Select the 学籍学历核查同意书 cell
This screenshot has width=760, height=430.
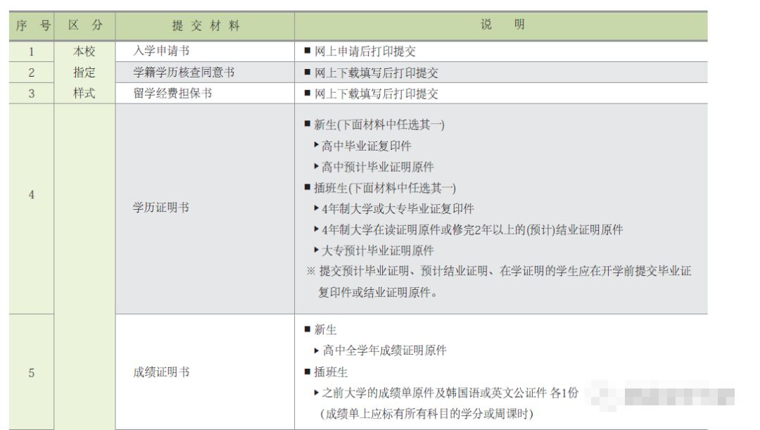pyautogui.click(x=184, y=72)
